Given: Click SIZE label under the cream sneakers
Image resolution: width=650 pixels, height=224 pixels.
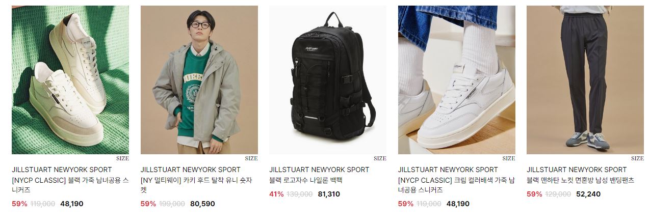Looking at the screenshot, I should click(x=509, y=158).
